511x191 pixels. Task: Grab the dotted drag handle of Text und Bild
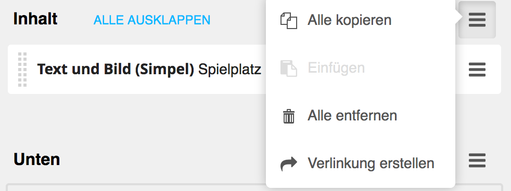(x=22, y=70)
